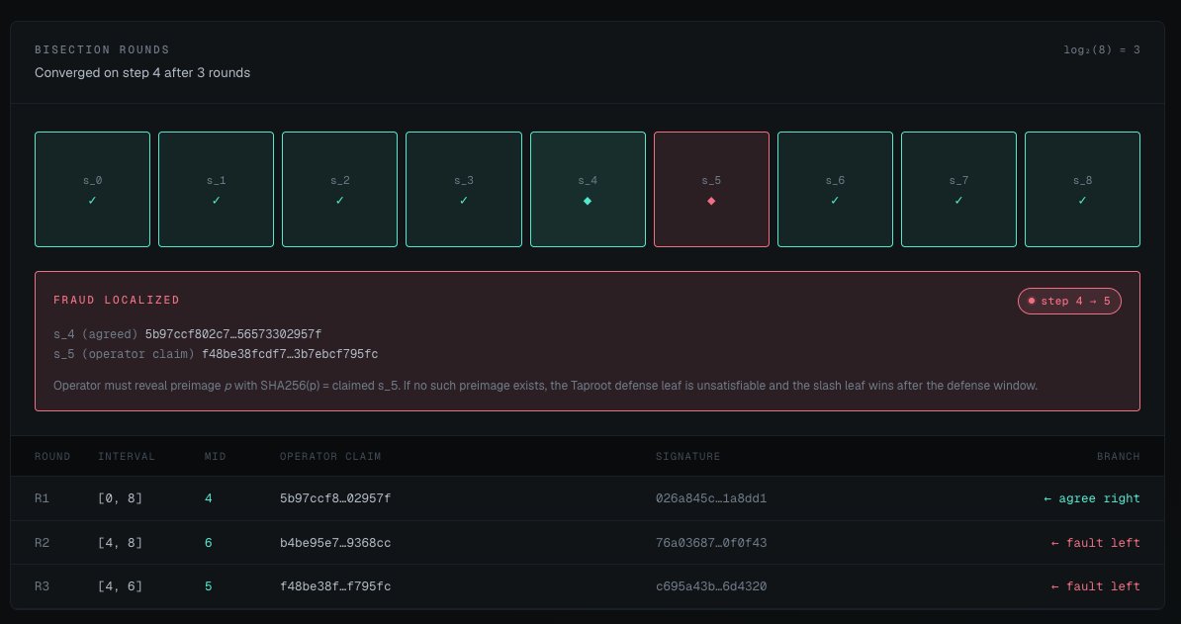The width and height of the screenshot is (1181, 624).
Task: Click signature c695a43b…6d4320
Action: [711, 586]
